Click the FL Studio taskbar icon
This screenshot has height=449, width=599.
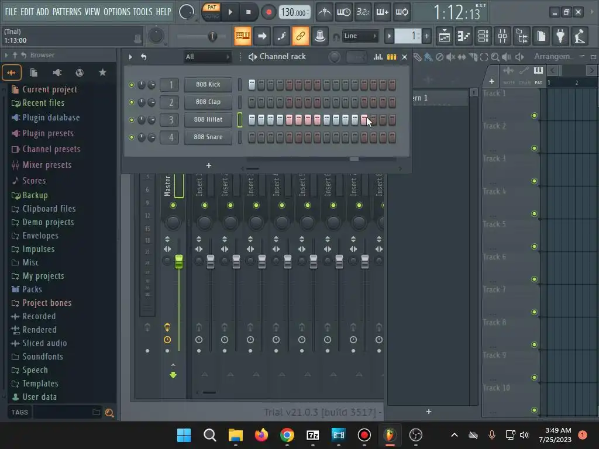[390, 435]
